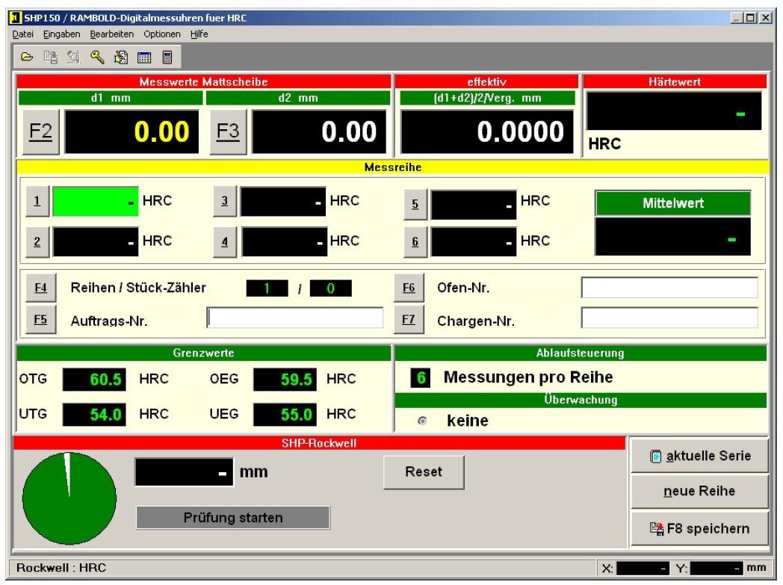Click the Ofen-Nr. text field

[669, 288]
